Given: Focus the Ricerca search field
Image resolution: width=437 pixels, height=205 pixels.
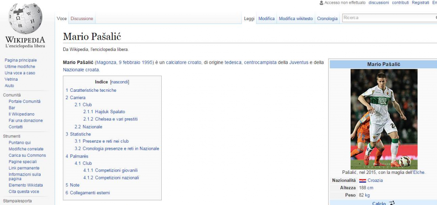Looking at the screenshot, I should tap(389, 18).
